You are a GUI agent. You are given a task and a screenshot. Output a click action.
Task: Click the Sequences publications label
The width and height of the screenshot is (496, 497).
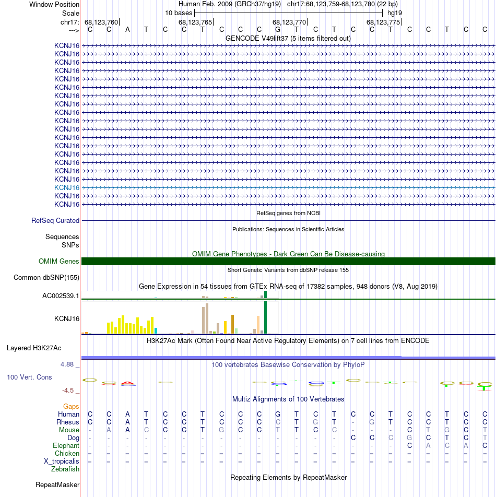62,237
